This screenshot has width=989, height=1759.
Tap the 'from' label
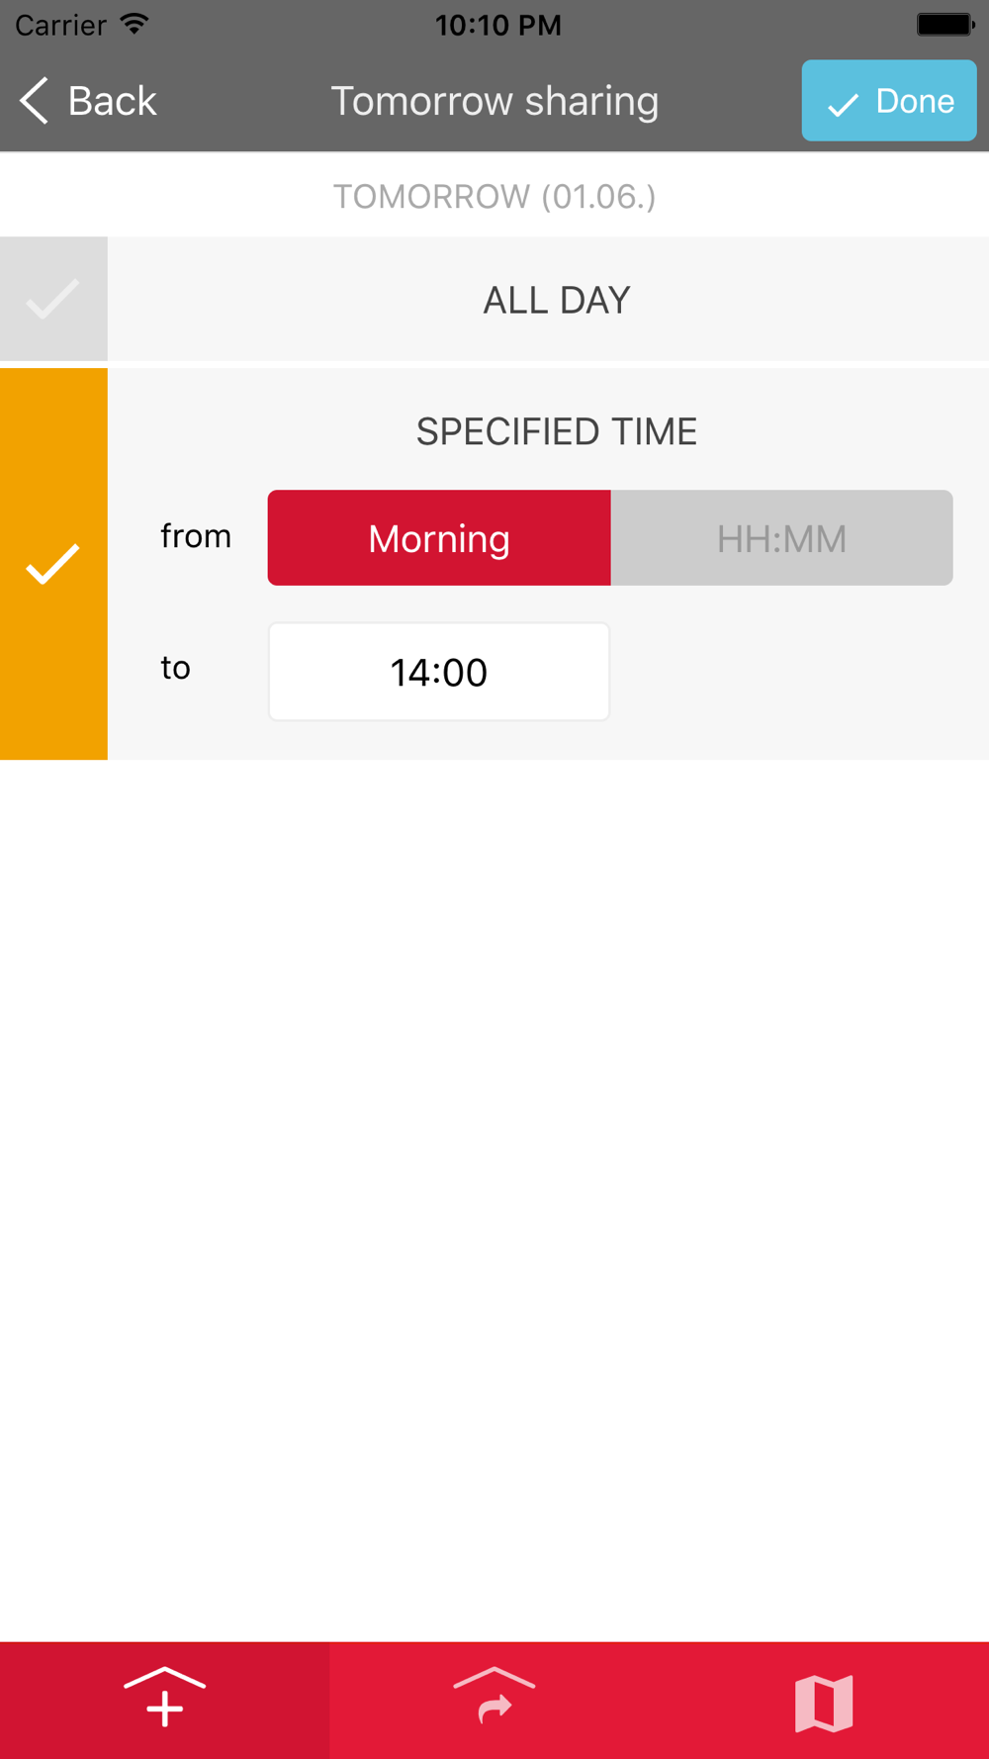pos(196,536)
